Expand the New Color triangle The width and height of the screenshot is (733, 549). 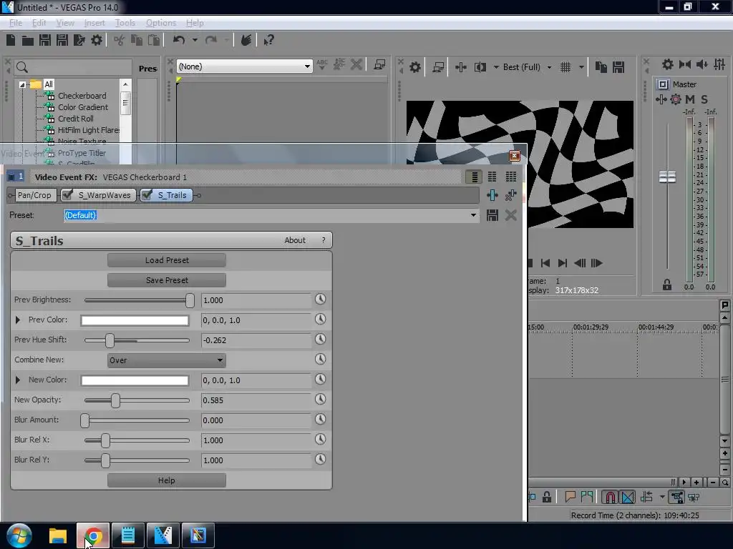18,380
